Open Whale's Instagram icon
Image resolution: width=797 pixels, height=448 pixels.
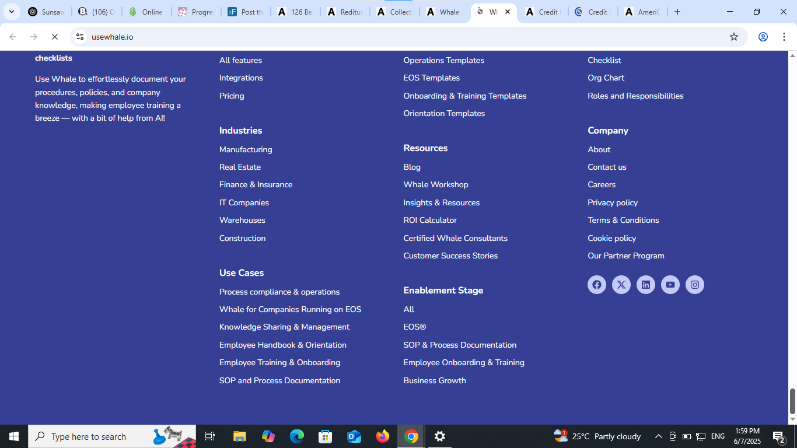(x=695, y=285)
